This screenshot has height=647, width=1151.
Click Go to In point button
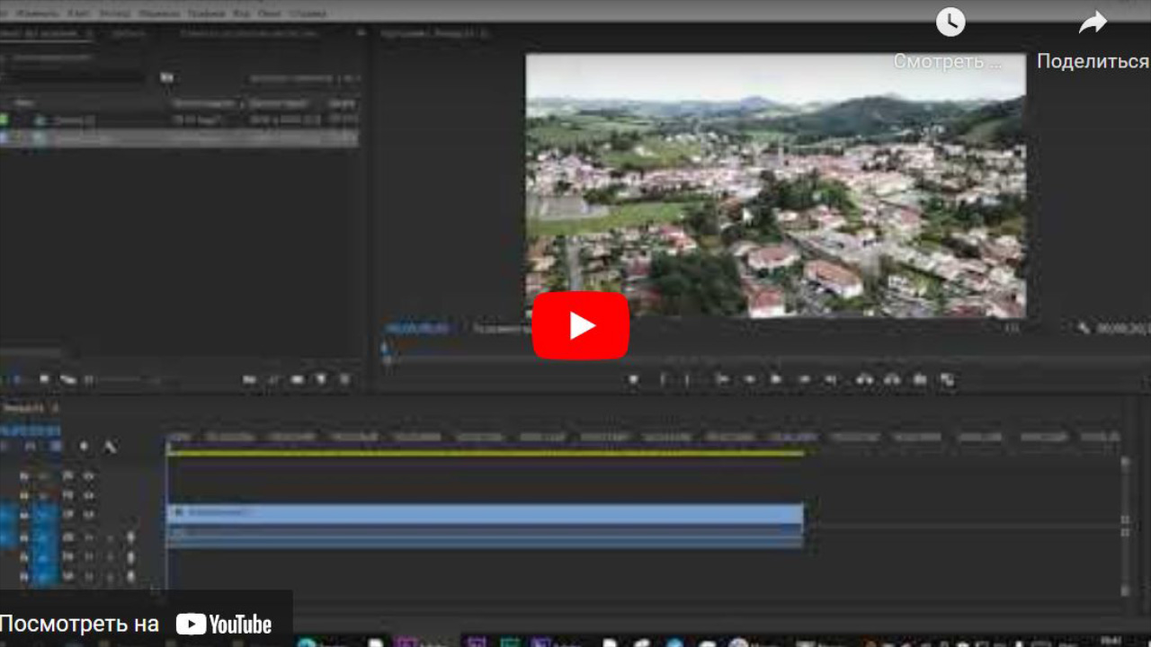pyautogui.click(x=722, y=380)
